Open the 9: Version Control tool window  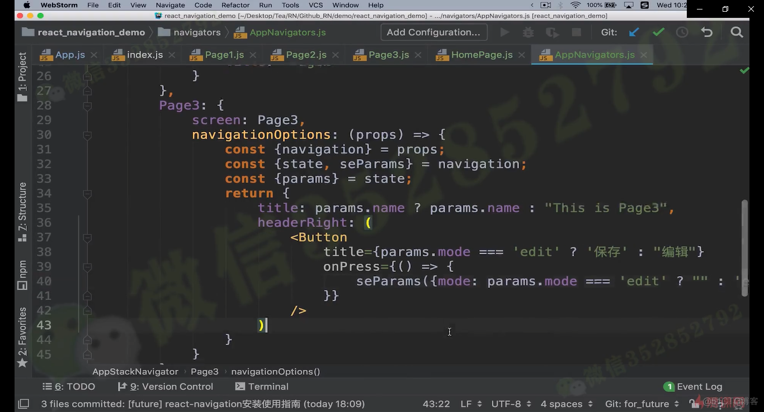click(x=166, y=386)
